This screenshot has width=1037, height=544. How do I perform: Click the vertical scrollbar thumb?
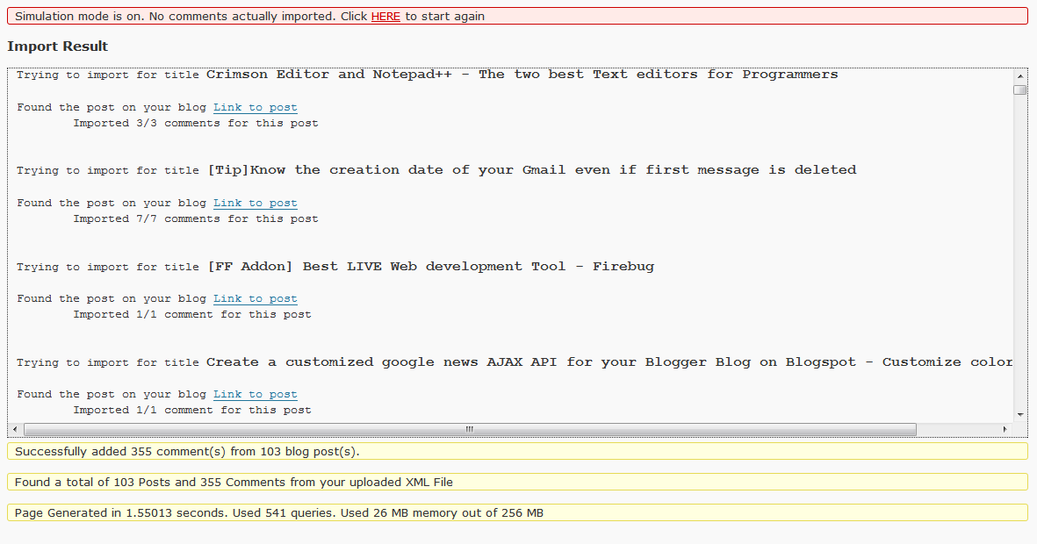1020,89
